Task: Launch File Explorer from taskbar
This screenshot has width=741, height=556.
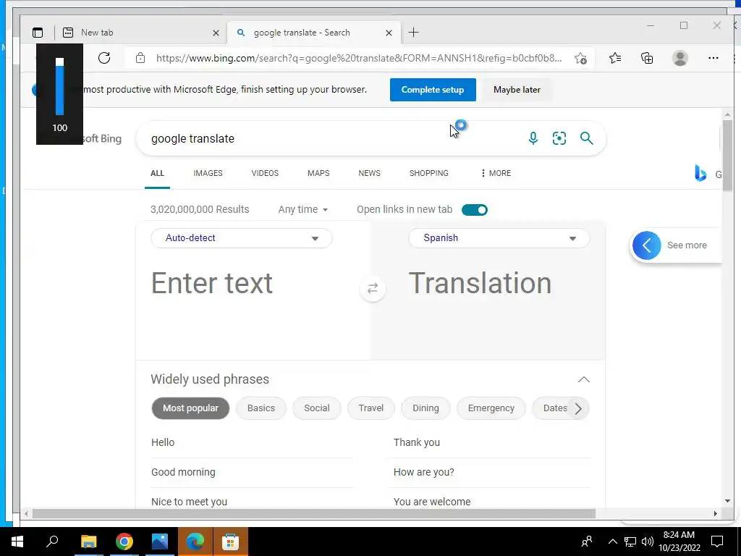Action: (x=88, y=542)
